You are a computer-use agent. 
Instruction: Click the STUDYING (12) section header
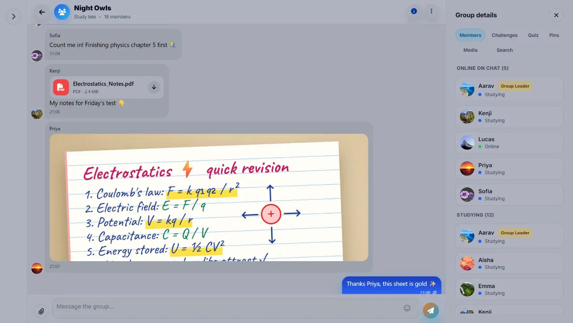point(475,215)
